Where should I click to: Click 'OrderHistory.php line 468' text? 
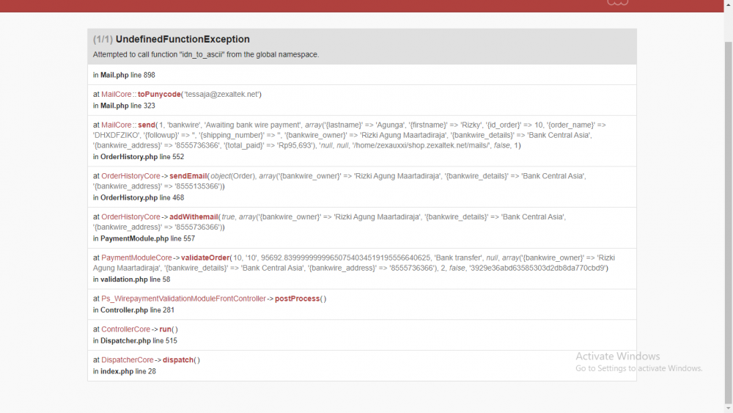coord(142,198)
